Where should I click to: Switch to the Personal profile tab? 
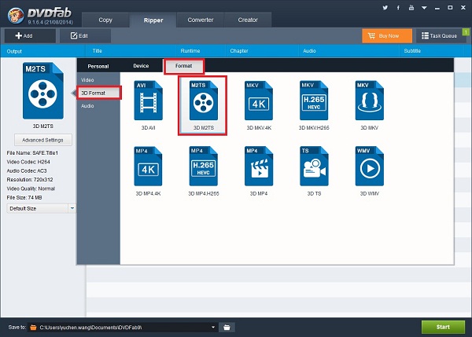pyautogui.click(x=98, y=66)
